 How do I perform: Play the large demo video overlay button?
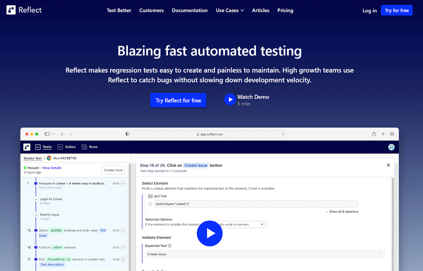point(210,233)
